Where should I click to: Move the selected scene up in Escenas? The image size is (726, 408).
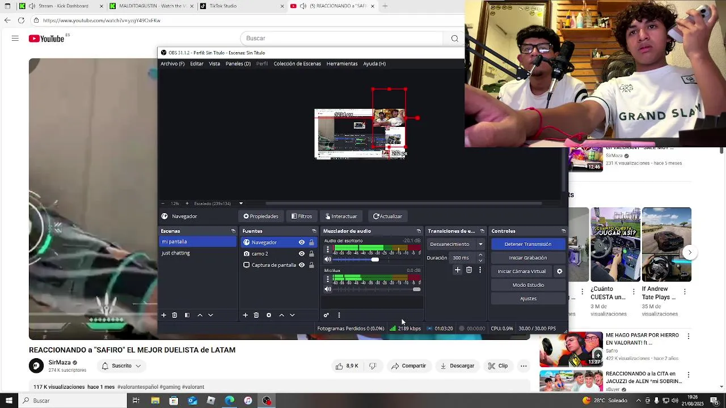[x=200, y=315]
